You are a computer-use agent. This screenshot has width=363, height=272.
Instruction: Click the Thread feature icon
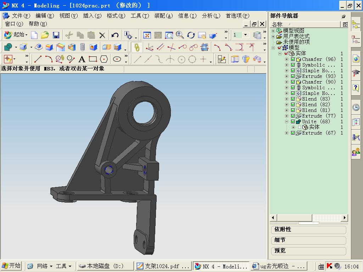[83, 47]
